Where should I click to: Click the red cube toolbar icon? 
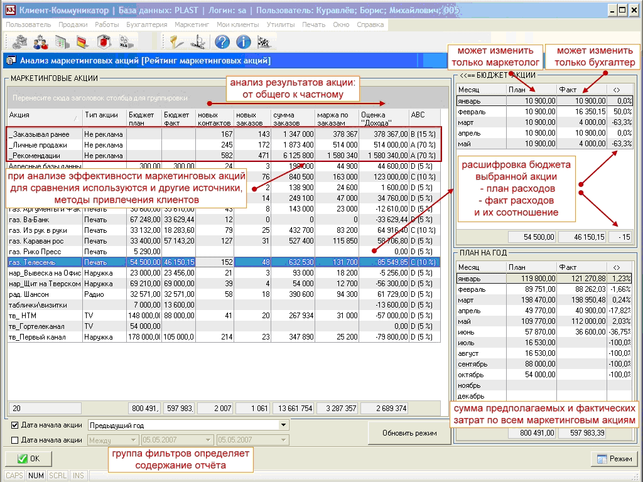click(104, 42)
